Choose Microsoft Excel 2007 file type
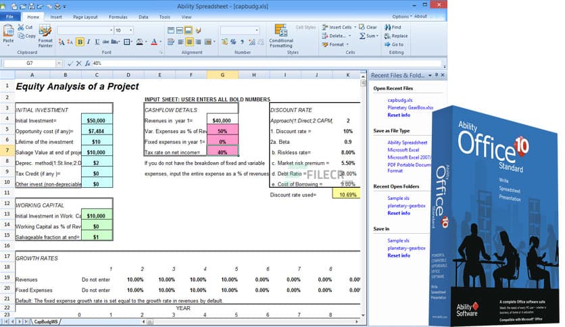 [409, 157]
